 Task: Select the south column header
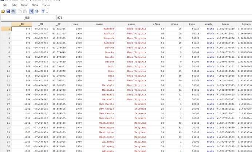click(208, 24)
